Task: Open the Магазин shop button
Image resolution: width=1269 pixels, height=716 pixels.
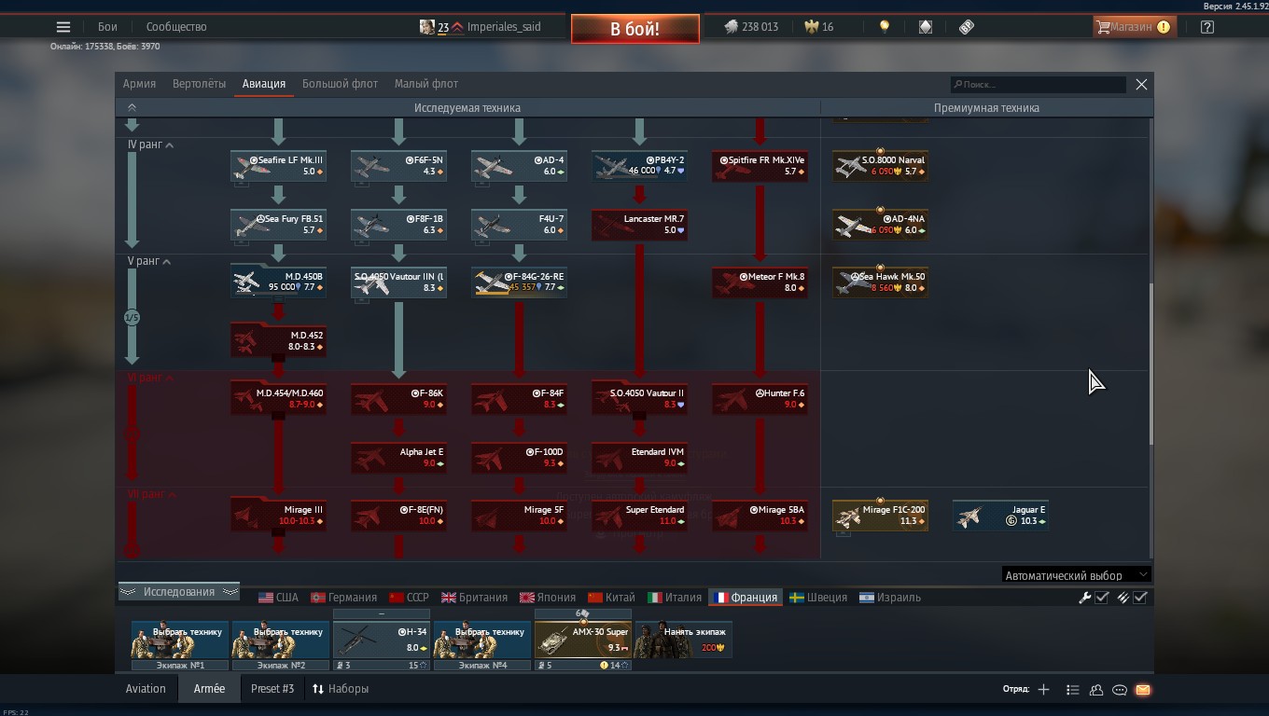Action: 1133,27
